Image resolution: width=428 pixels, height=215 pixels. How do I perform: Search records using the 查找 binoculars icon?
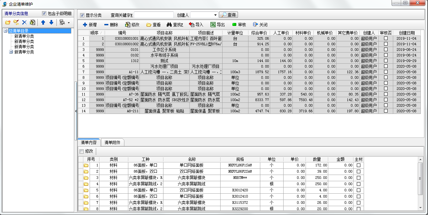(175, 24)
